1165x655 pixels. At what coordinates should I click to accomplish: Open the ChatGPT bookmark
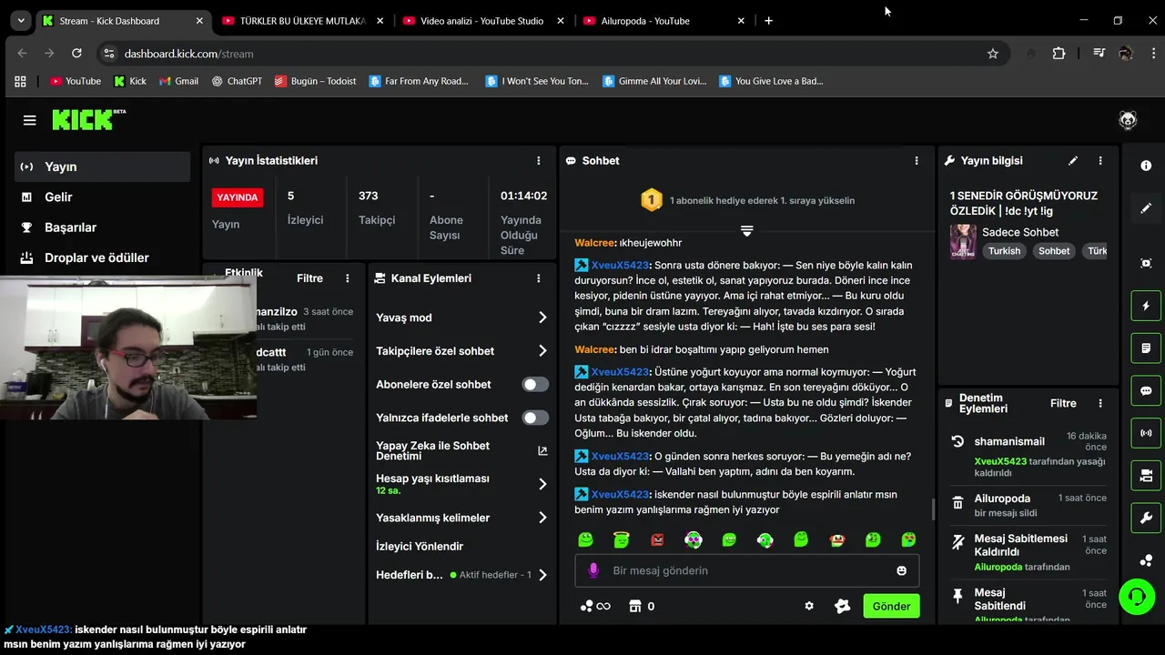237,81
